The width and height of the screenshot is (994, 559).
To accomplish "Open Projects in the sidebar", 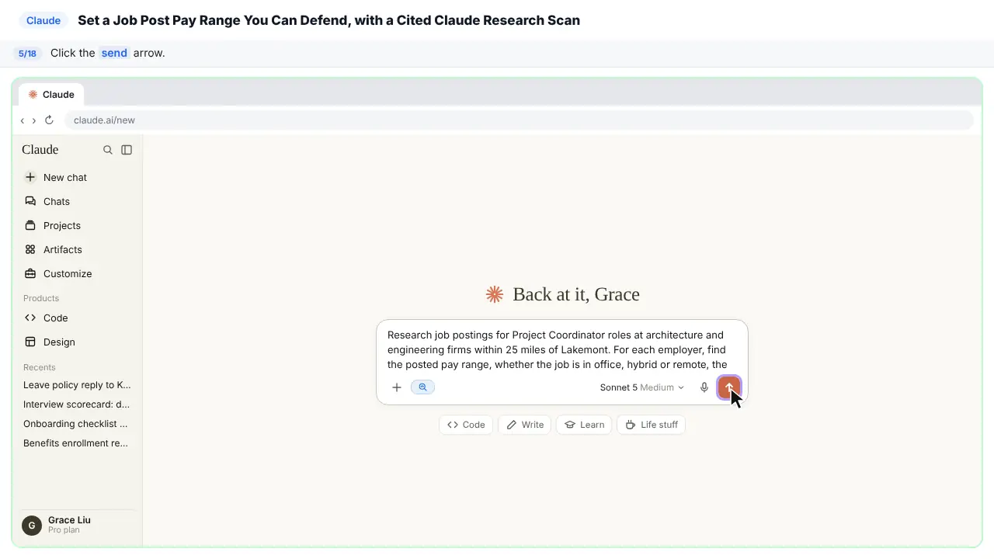I will click(x=77, y=225).
